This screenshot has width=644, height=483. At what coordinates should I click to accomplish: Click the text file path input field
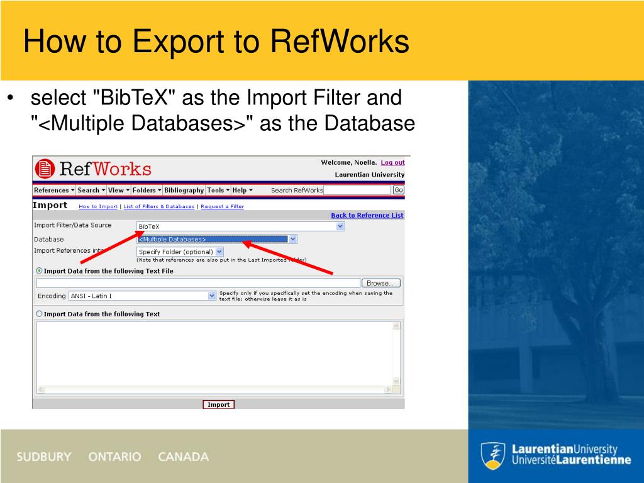pos(198,283)
